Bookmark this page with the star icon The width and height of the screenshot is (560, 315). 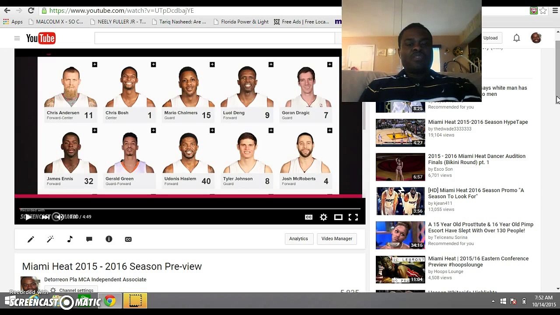[x=543, y=10]
